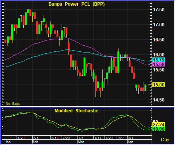Click the green 18.06 stochastic value label
This screenshot has width=175, height=145.
(x=159, y=129)
